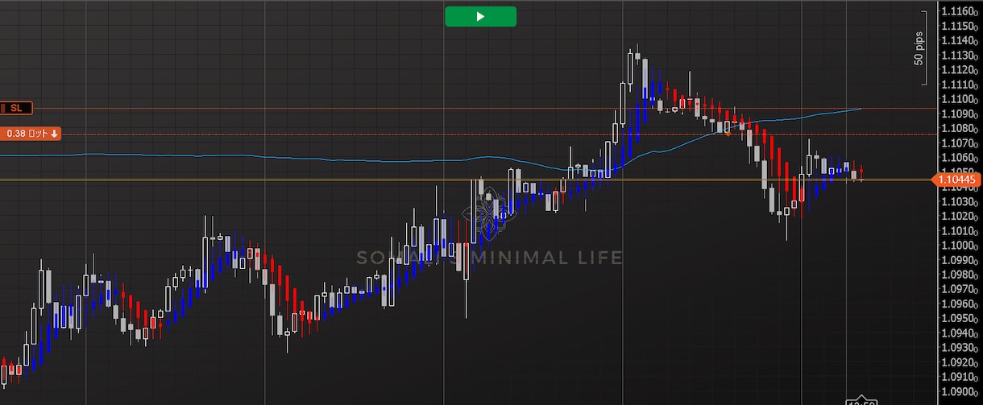Click price axis label 1.1090
The width and height of the screenshot is (983, 405).
[x=961, y=114]
